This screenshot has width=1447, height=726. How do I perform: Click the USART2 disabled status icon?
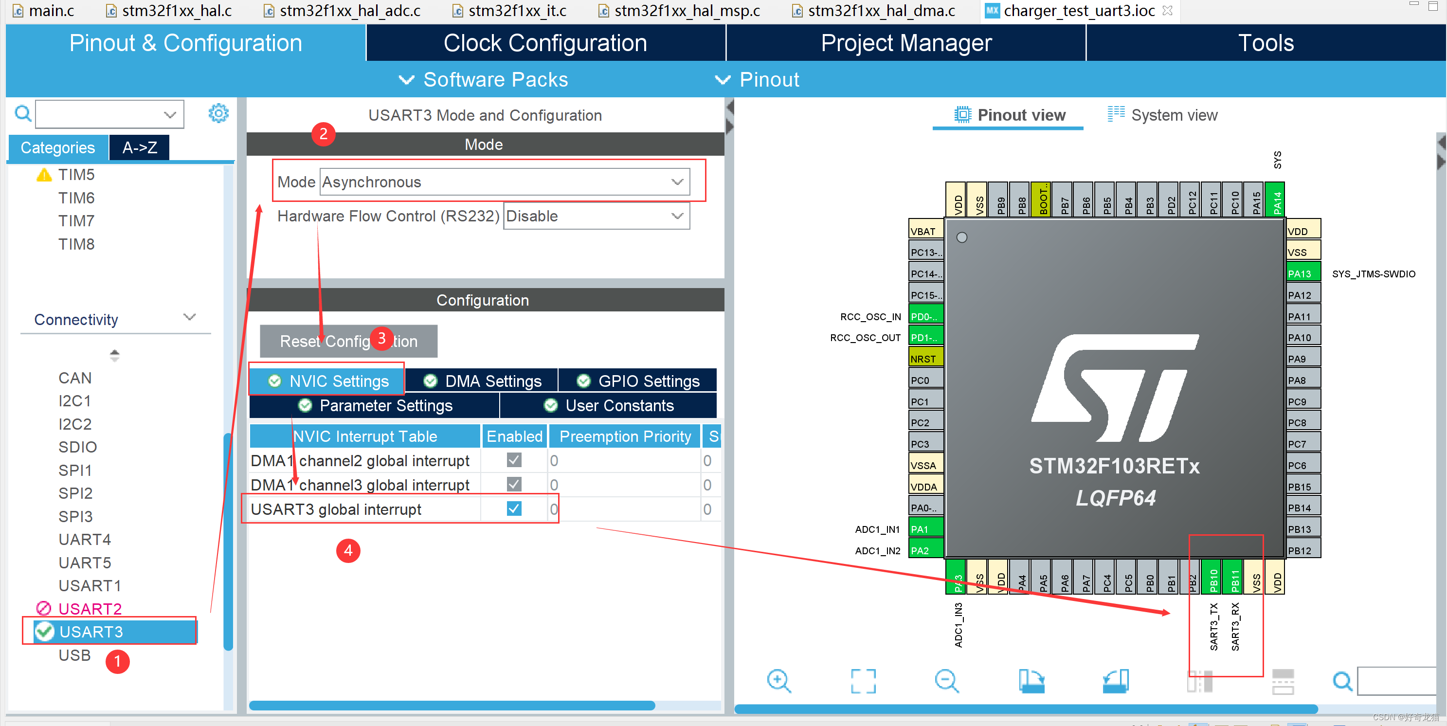pos(43,609)
